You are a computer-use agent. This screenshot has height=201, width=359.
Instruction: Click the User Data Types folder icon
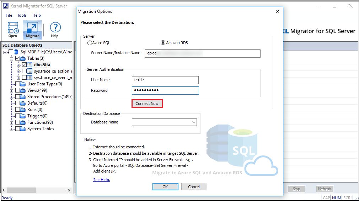[23, 84]
